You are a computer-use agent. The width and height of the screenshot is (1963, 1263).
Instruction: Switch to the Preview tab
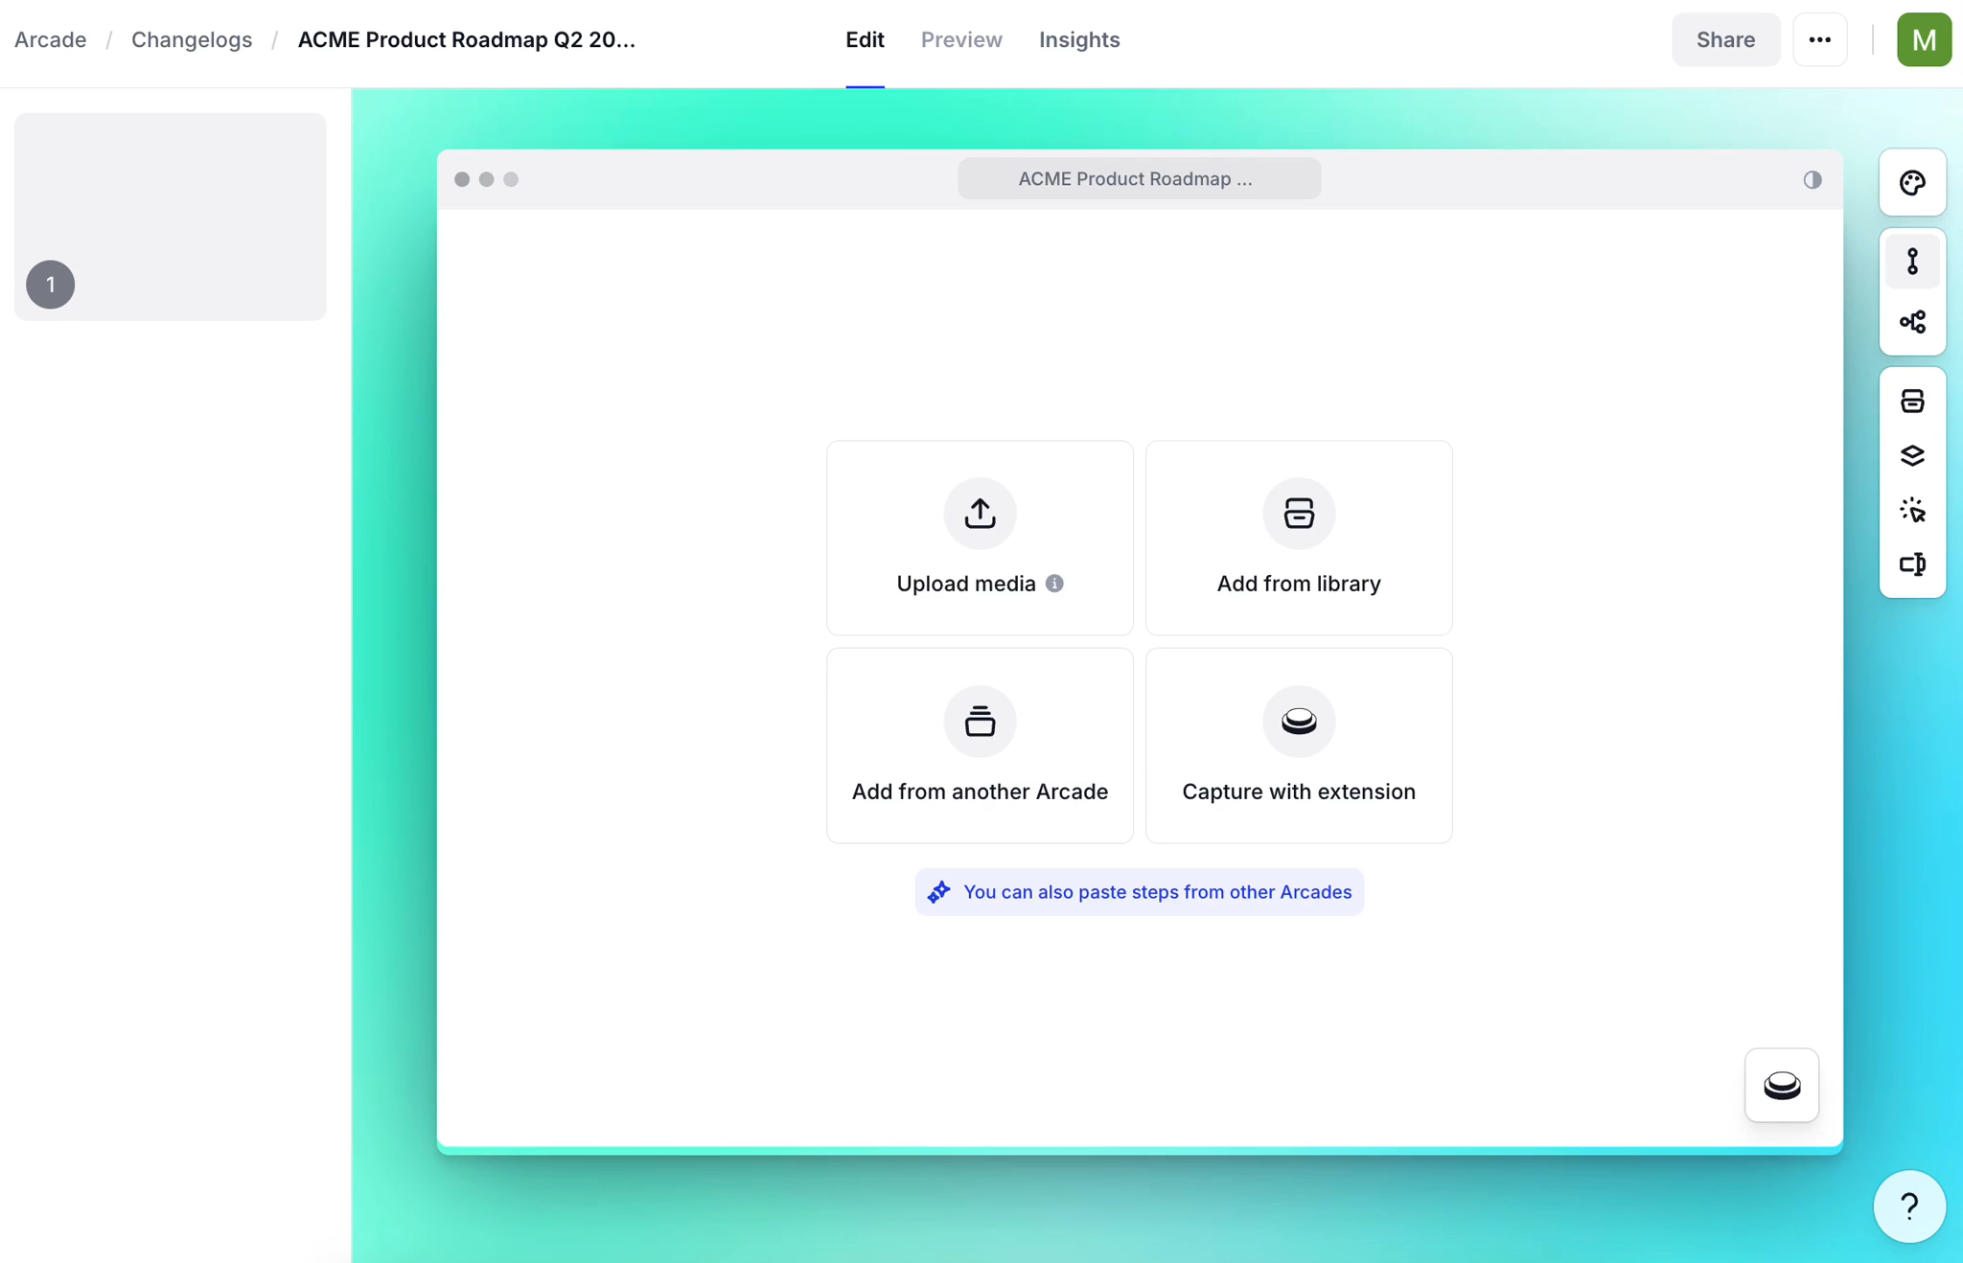(x=961, y=39)
